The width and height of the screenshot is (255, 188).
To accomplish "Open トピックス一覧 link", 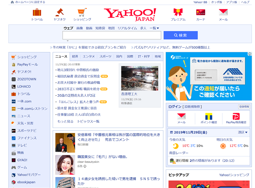I will [88, 121].
